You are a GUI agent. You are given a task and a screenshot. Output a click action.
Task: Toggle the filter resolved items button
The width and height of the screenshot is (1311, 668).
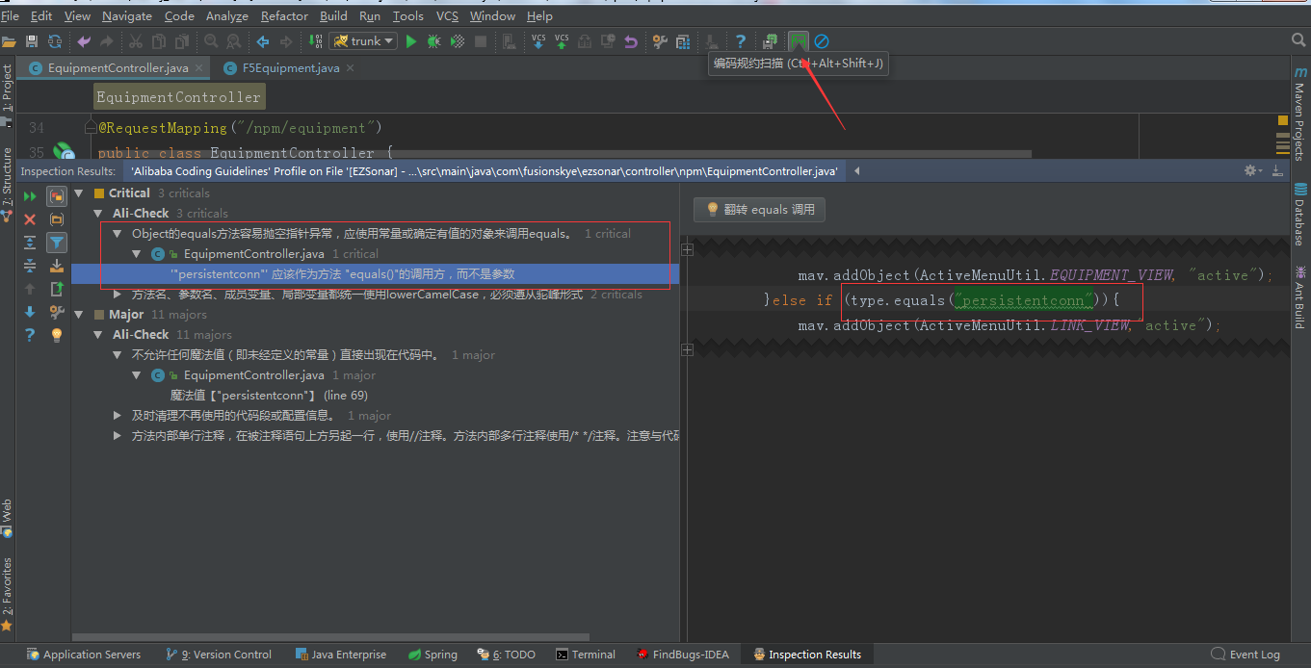[x=57, y=243]
